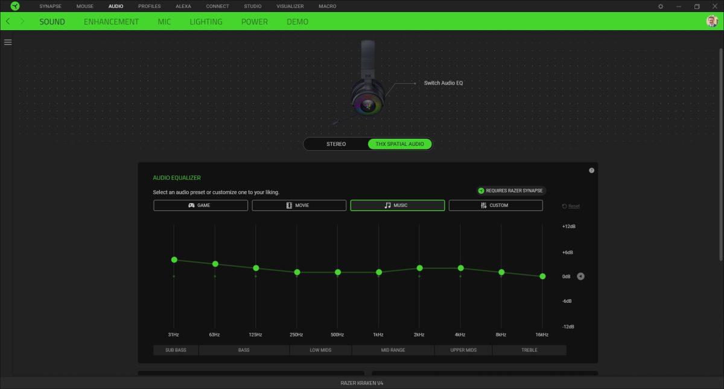The height and width of the screenshot is (389, 724).
Task: Click the Audio Equalizer heading
Action: (x=177, y=178)
